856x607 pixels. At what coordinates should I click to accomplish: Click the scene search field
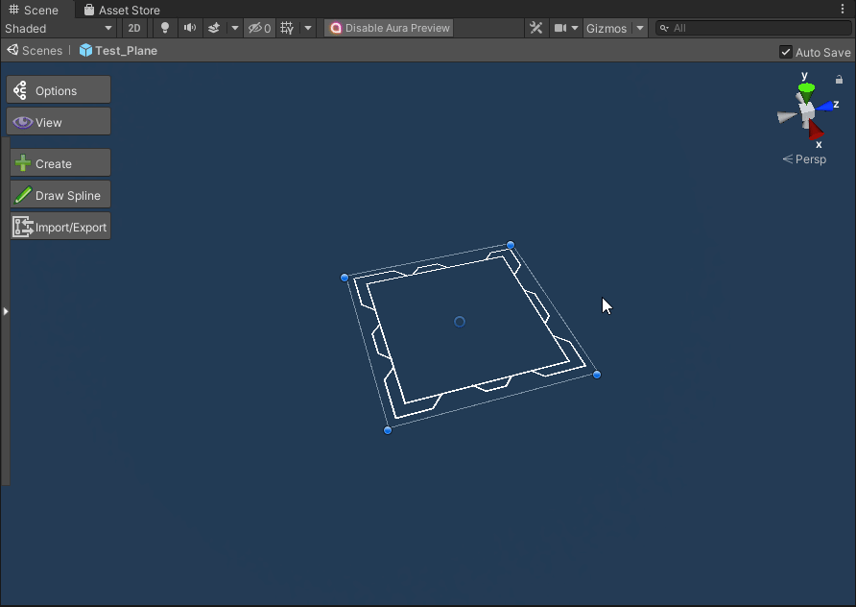tap(753, 29)
